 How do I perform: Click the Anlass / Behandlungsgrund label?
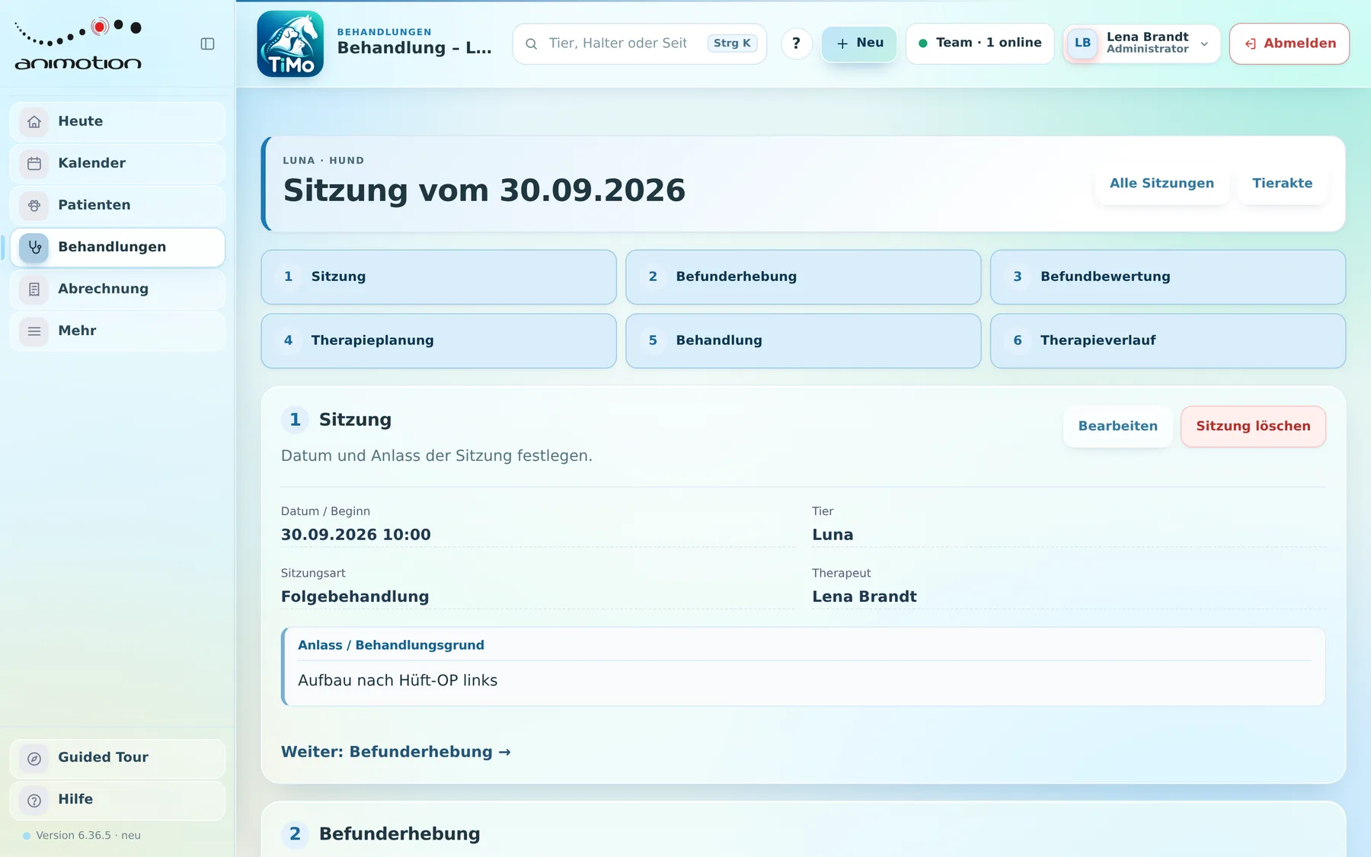pyautogui.click(x=391, y=646)
